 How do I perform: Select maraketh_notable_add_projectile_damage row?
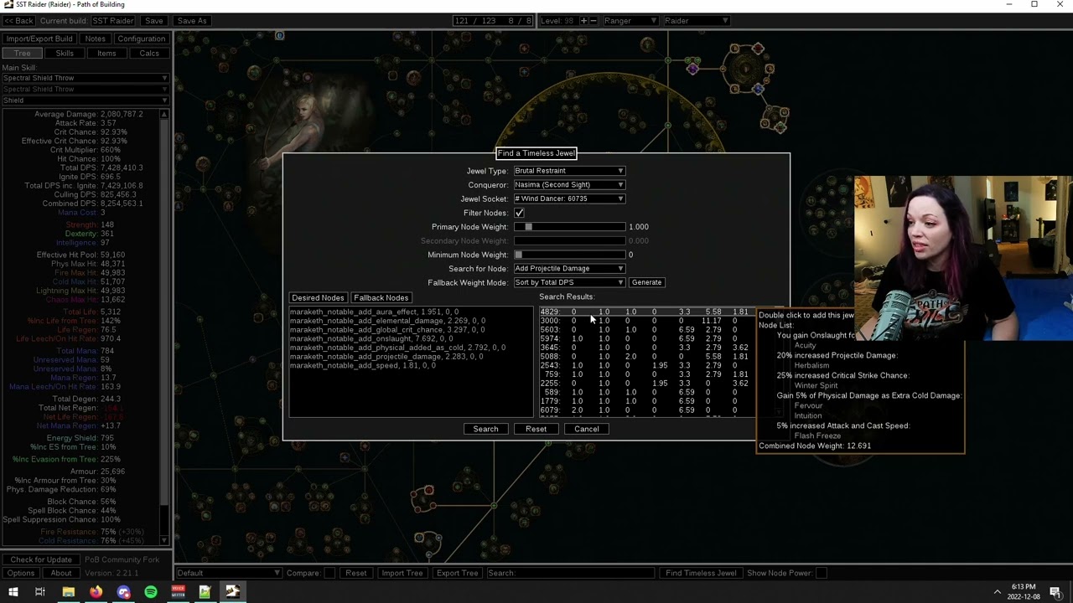(x=411, y=357)
